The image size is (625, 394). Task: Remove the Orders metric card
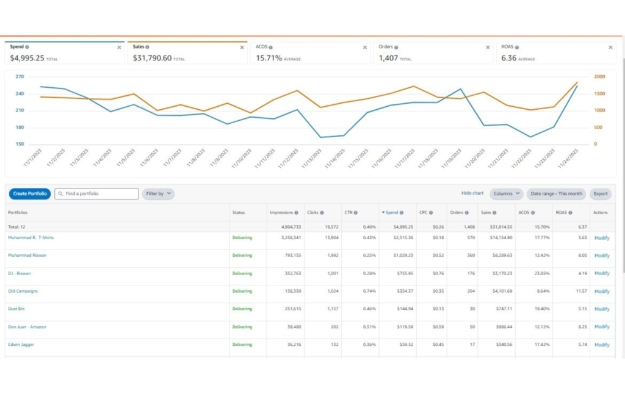click(488, 48)
